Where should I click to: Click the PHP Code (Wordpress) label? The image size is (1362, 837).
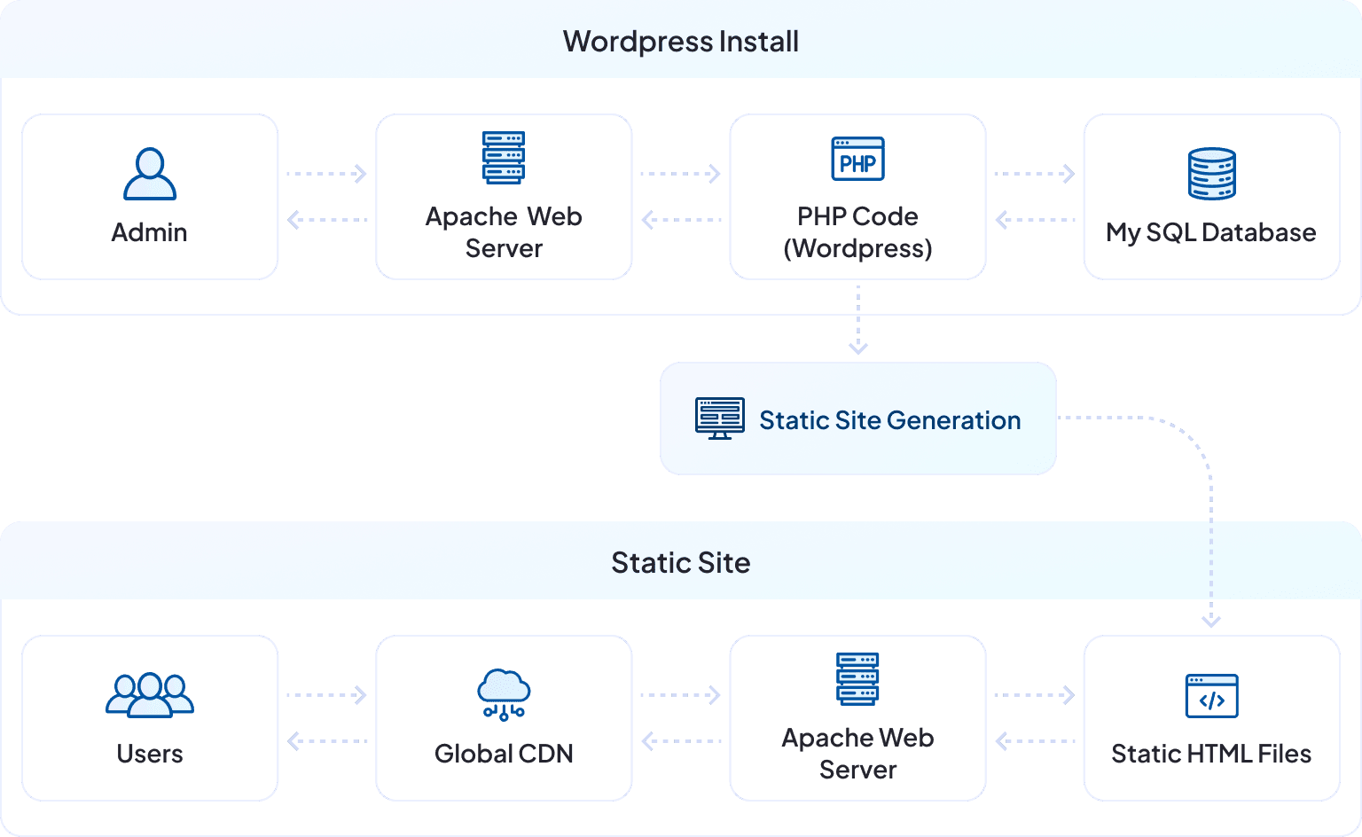click(x=857, y=232)
